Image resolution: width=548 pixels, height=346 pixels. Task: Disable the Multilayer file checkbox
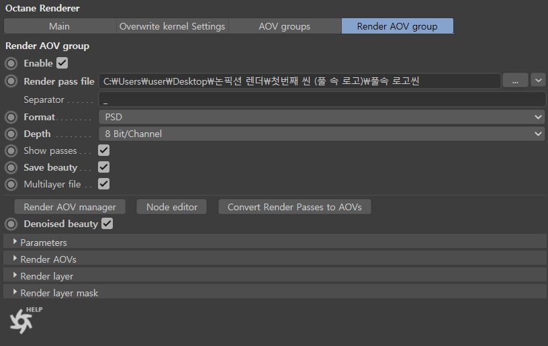[104, 184]
